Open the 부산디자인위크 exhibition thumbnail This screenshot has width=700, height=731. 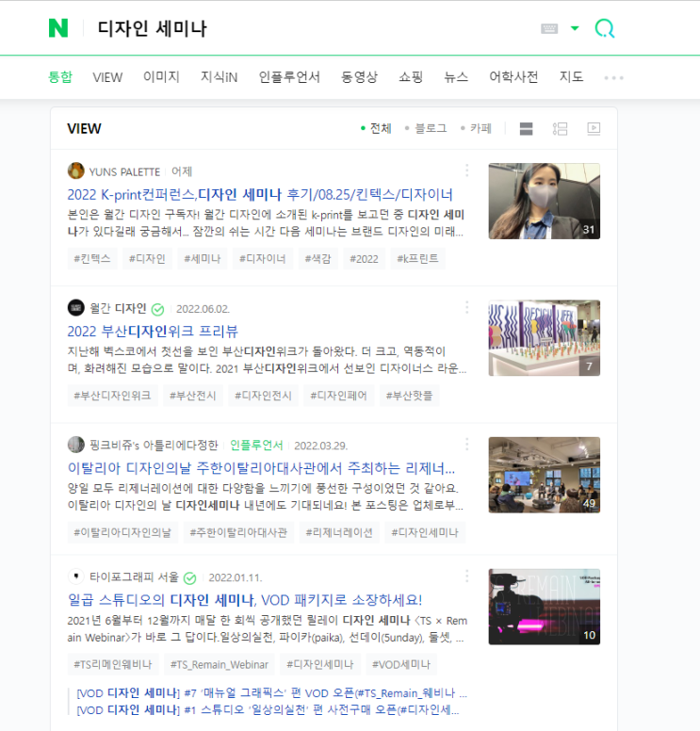click(545, 337)
